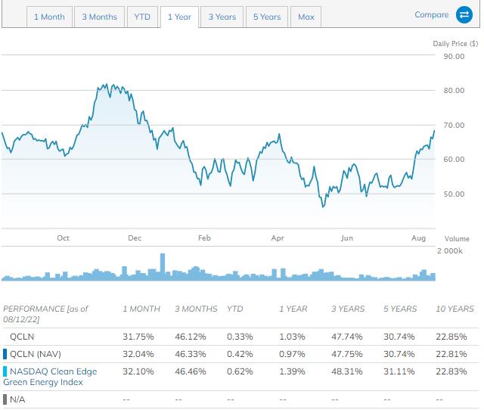Select the YTD range tab

click(141, 17)
